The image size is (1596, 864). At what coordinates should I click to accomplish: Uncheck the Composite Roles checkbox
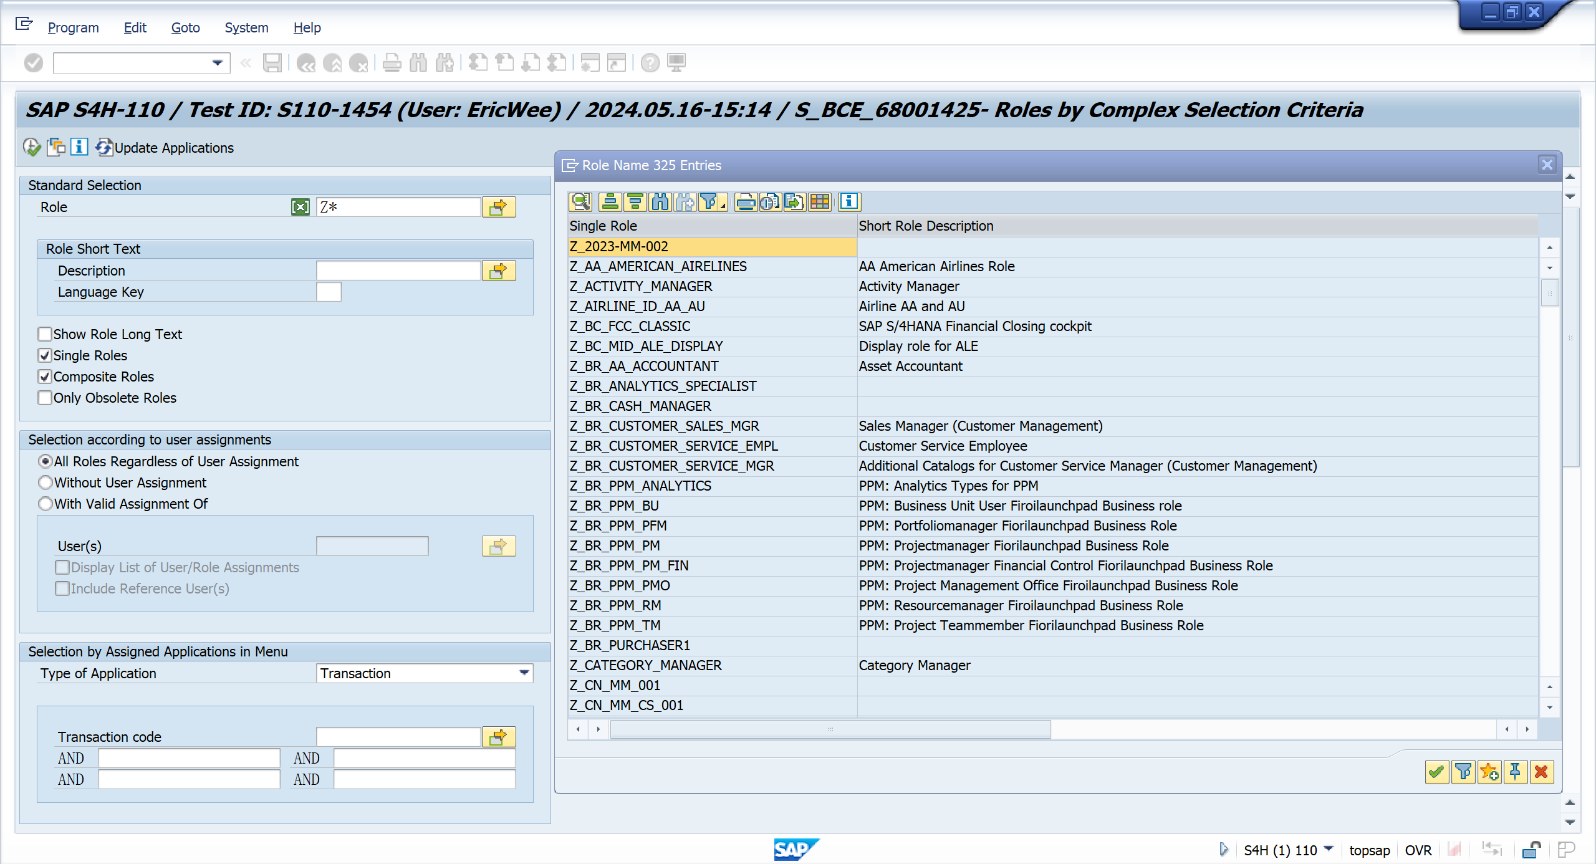(45, 377)
